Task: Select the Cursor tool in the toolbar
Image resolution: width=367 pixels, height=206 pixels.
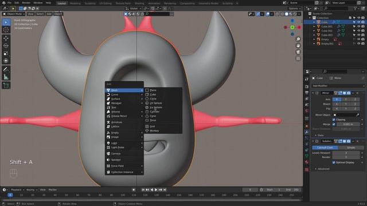Action: pos(6,30)
